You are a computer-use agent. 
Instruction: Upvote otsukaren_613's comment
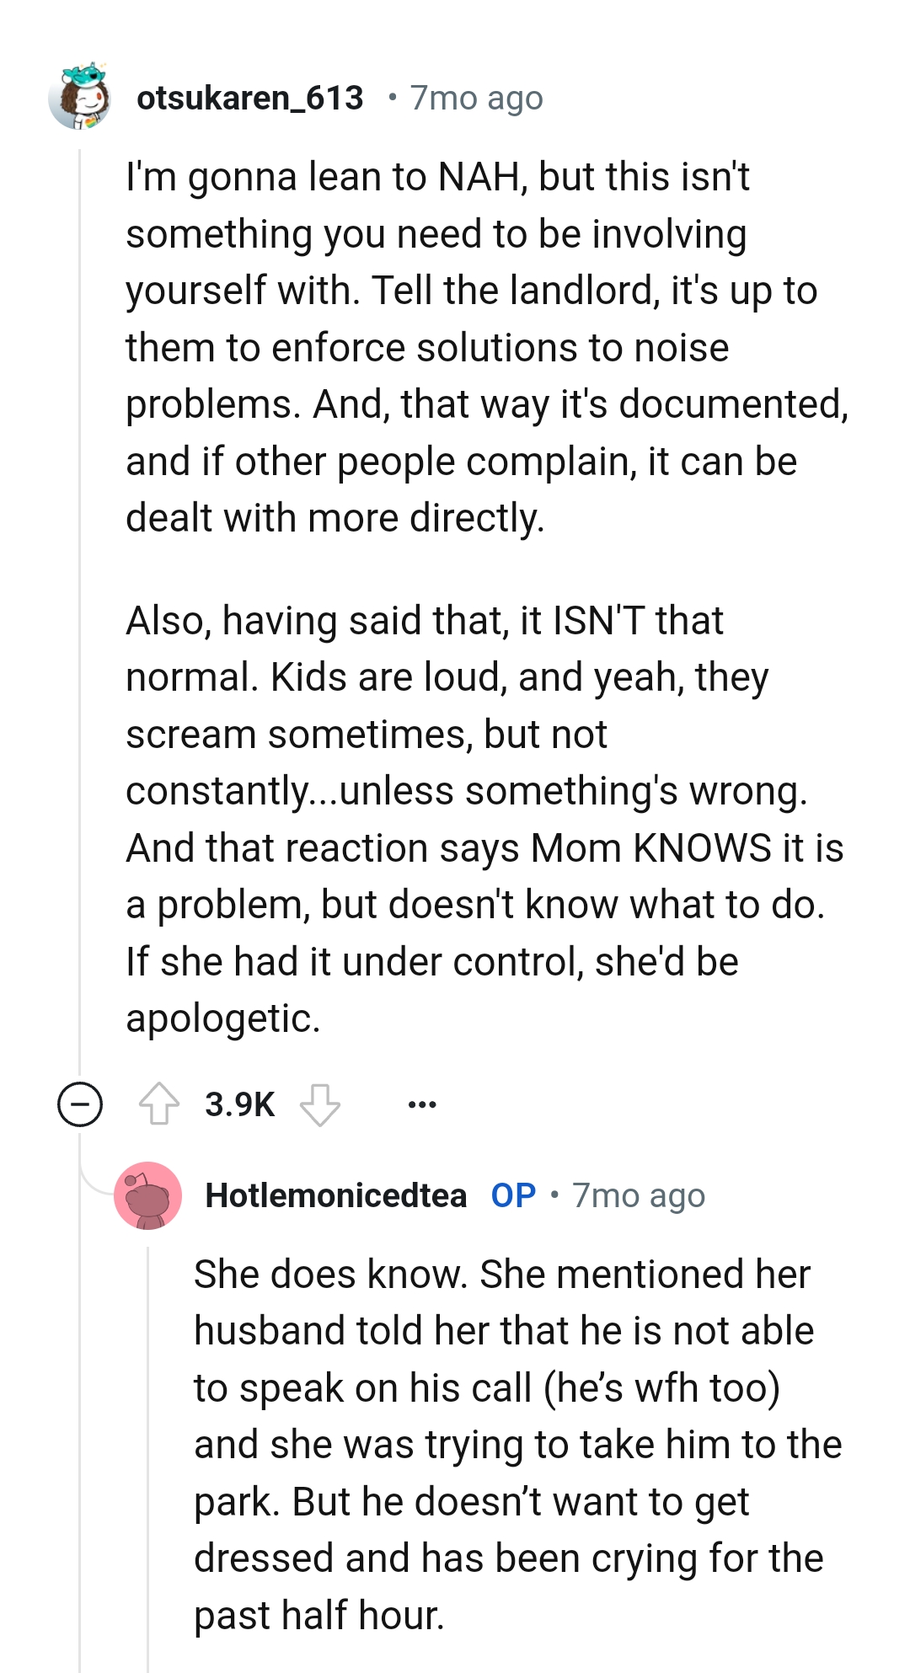[x=158, y=1104]
